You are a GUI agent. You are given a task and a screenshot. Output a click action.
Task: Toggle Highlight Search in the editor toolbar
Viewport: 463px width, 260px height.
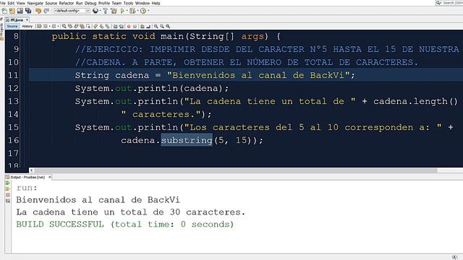[x=82, y=26]
